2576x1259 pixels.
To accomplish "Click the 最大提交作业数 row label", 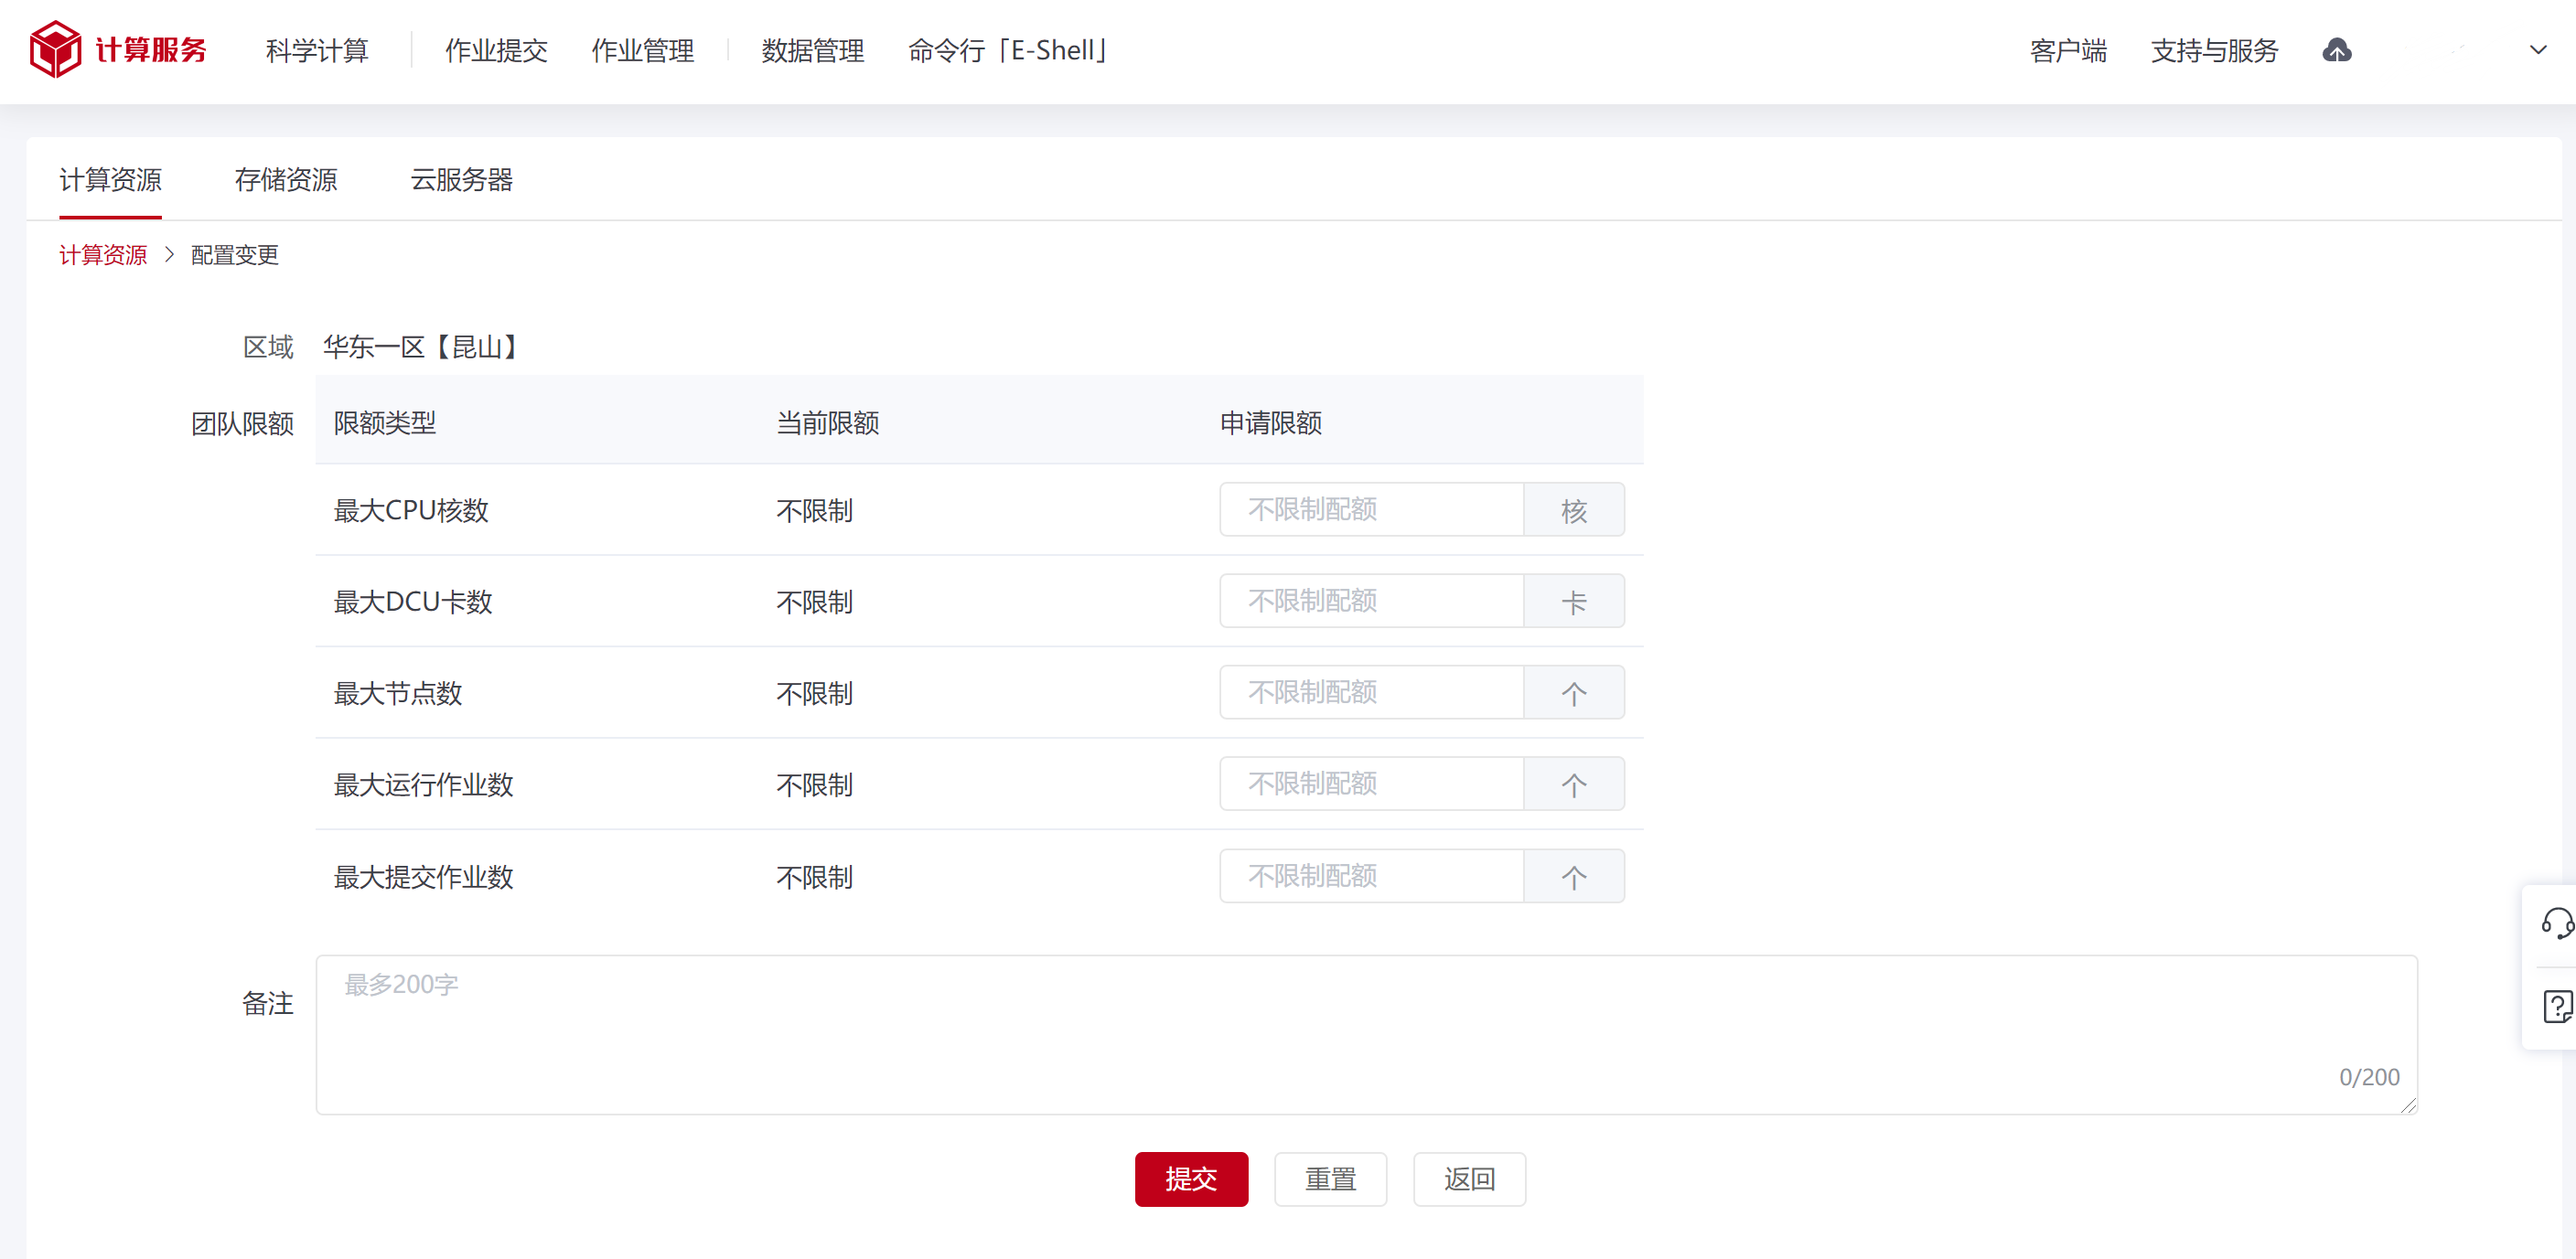I will [x=423, y=878].
